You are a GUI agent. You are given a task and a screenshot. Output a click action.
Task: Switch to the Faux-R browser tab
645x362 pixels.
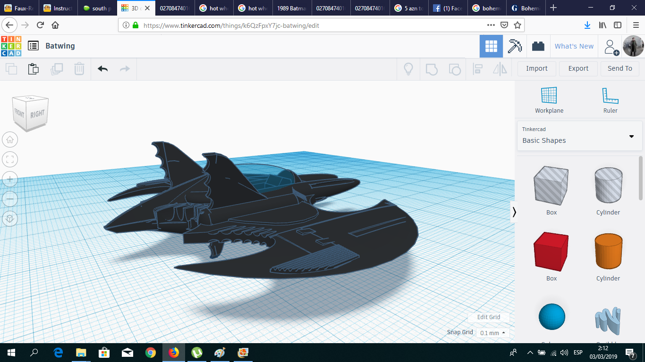pyautogui.click(x=19, y=8)
